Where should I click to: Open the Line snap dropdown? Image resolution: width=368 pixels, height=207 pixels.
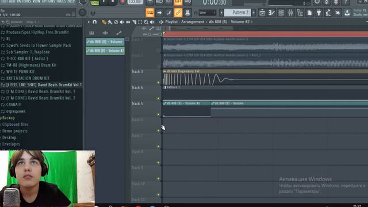(208, 13)
